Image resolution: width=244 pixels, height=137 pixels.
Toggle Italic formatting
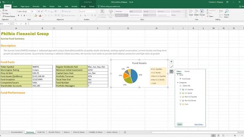[21, 16]
